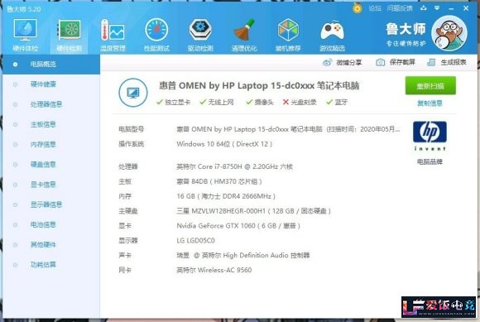Click the green 重新扫描 rescan button

tap(430, 86)
